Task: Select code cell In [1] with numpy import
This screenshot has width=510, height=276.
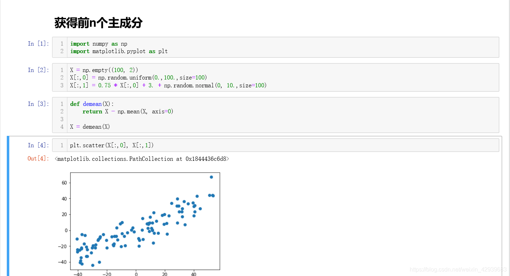Action: coord(276,47)
